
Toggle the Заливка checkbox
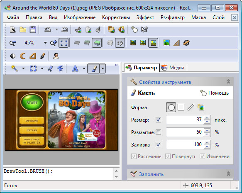[158, 145]
